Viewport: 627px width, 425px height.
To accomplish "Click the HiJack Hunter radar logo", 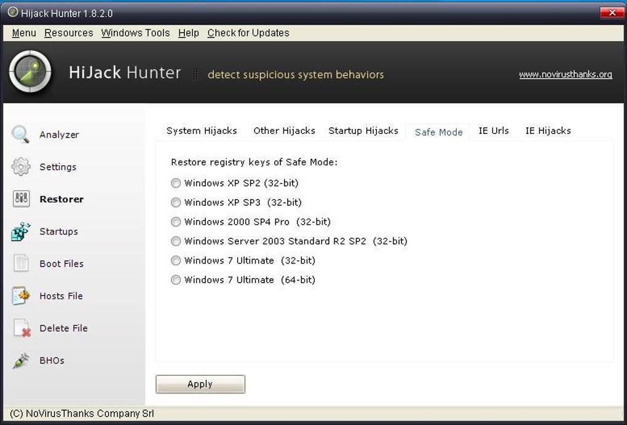I will point(30,72).
